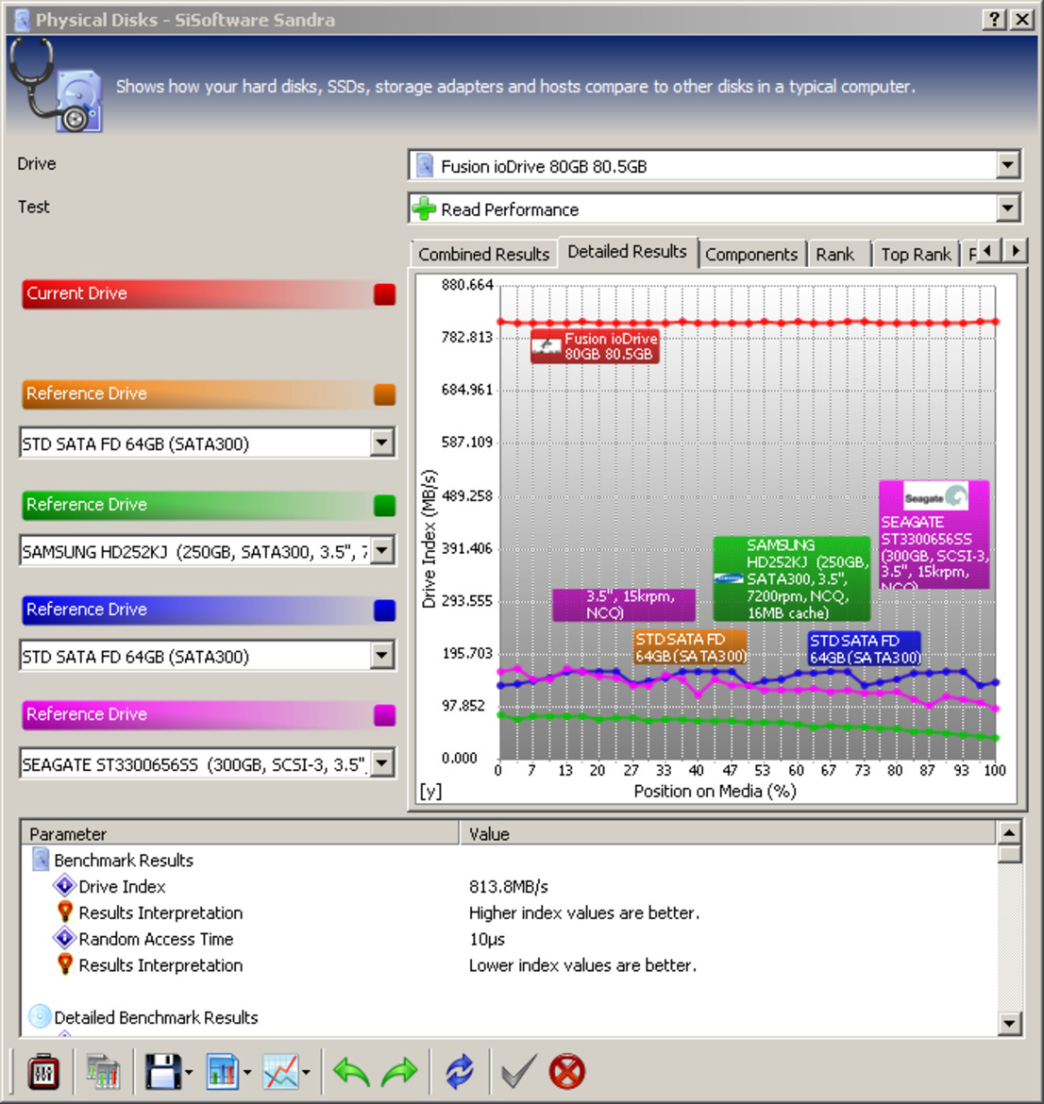Click the line graph icon in toolbar
This screenshot has width=1044, height=1104.
(281, 1072)
